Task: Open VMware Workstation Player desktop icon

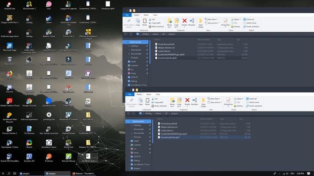Action: 88,34
